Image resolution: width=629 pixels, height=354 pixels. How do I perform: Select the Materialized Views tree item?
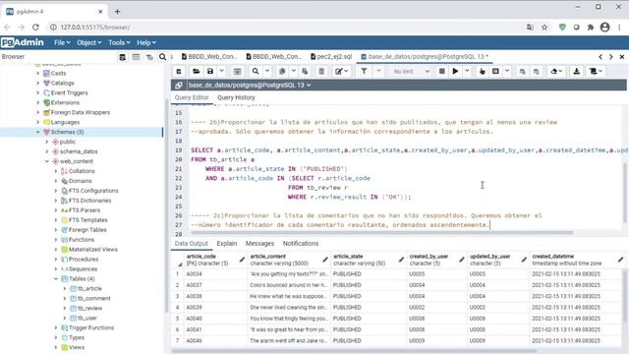click(92, 249)
